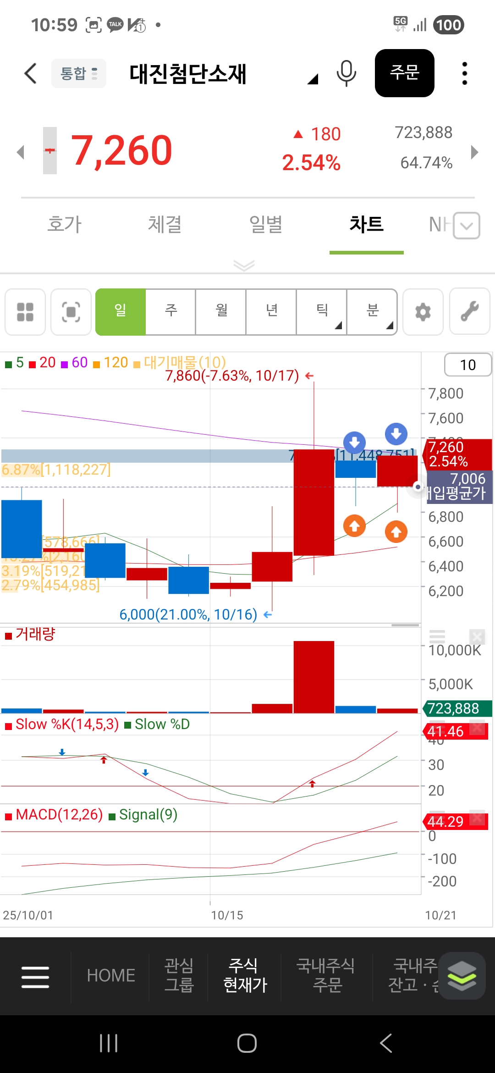Image resolution: width=495 pixels, height=1073 pixels.
Task: Tap the back arrow beside 통합
Action: (x=30, y=73)
